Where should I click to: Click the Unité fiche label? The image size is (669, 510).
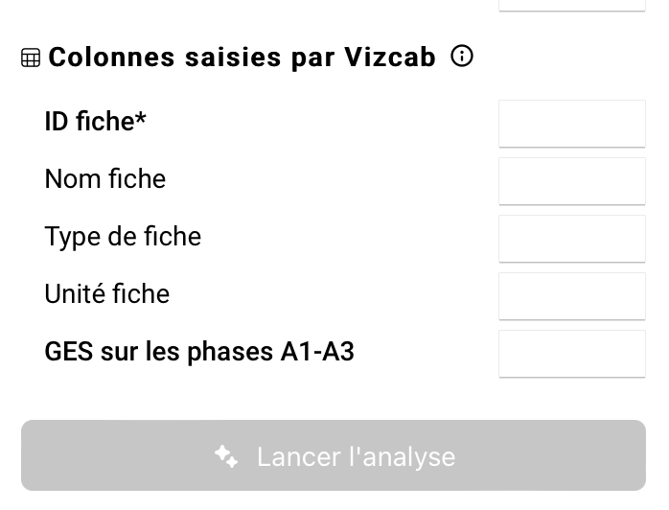coord(106,294)
